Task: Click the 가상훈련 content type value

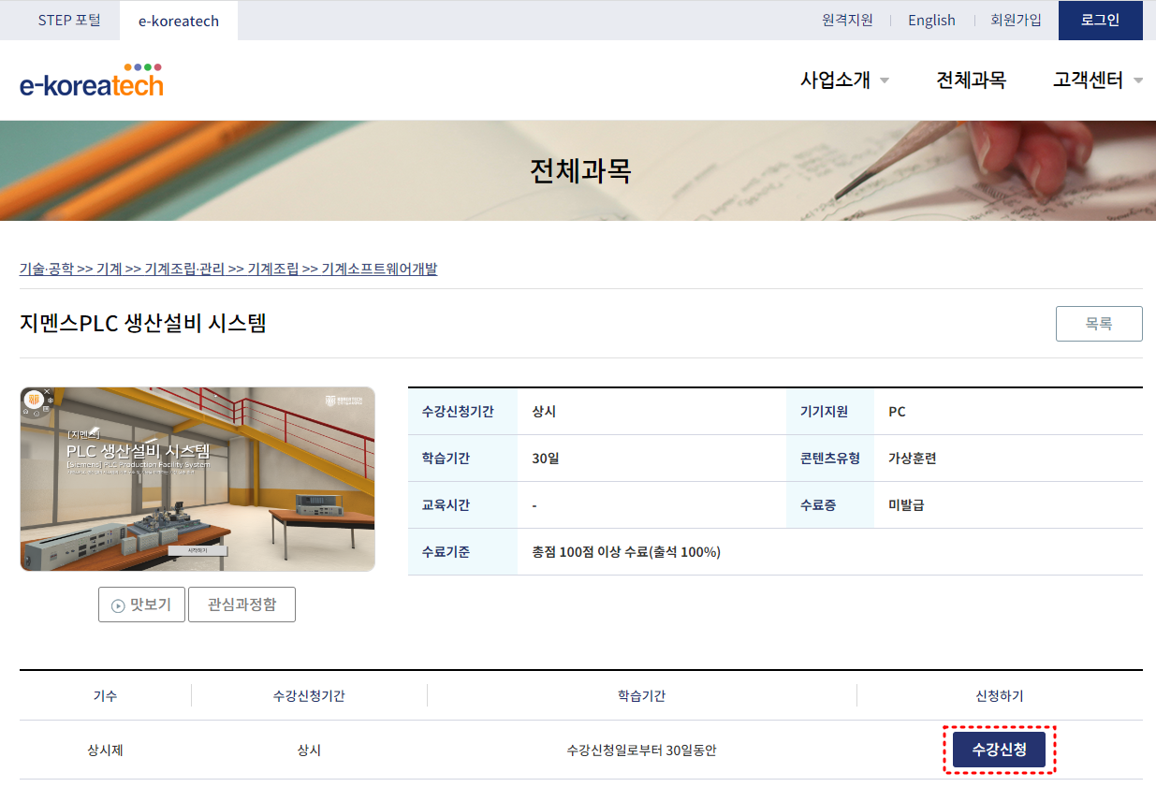Action: point(913,459)
